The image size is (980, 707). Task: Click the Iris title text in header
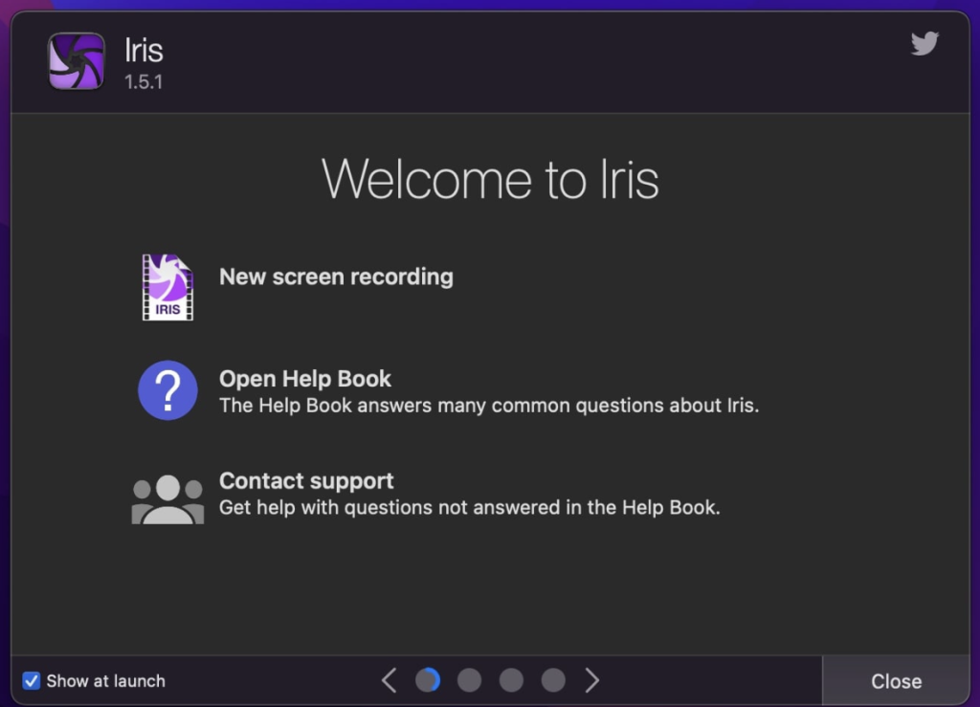(x=144, y=50)
